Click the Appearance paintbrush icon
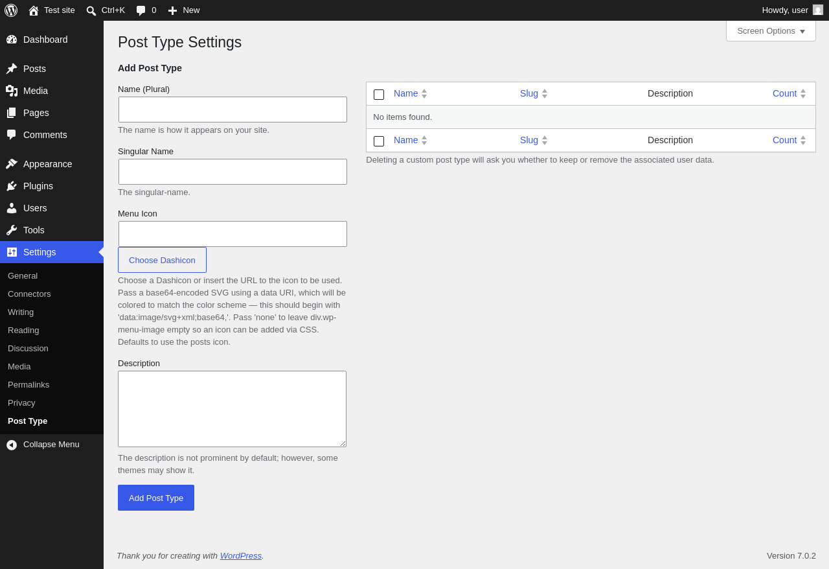Screen dimensions: 829x569 tap(12, 164)
